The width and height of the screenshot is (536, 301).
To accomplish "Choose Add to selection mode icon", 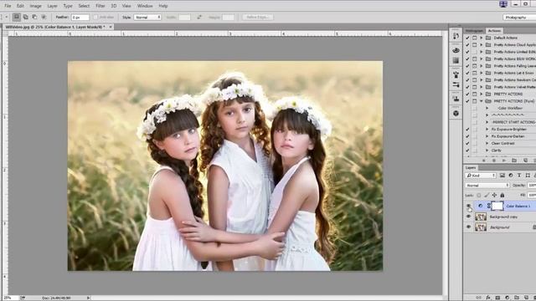I will 26,17.
